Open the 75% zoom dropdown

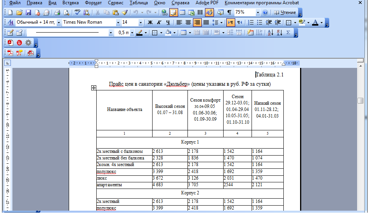(258, 12)
